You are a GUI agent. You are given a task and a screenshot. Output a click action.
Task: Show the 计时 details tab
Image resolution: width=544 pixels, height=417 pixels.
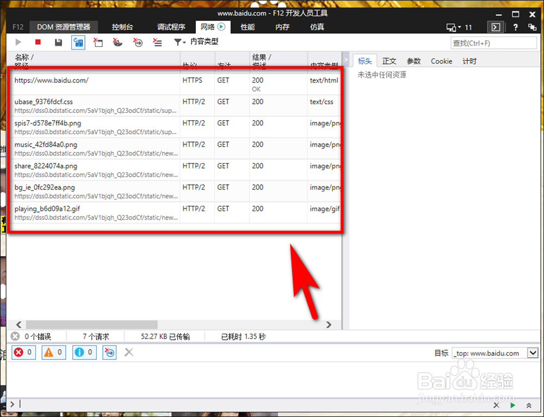pos(469,61)
